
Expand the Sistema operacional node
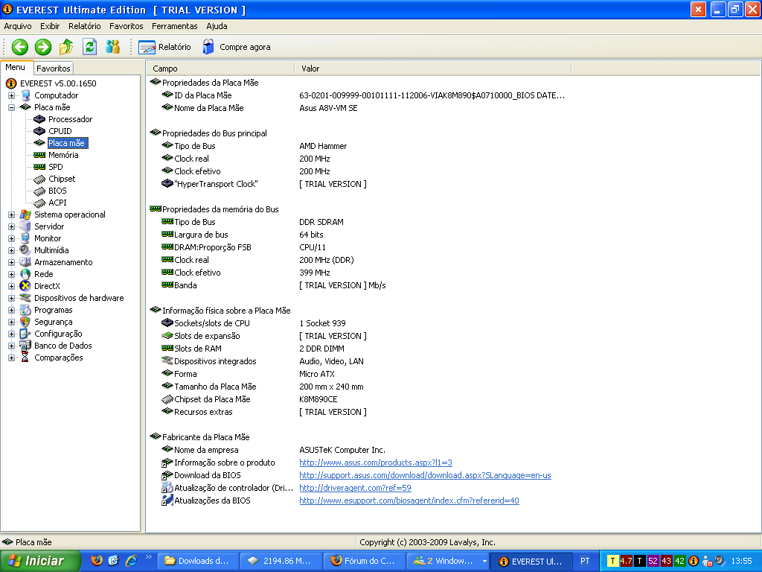click(x=12, y=214)
